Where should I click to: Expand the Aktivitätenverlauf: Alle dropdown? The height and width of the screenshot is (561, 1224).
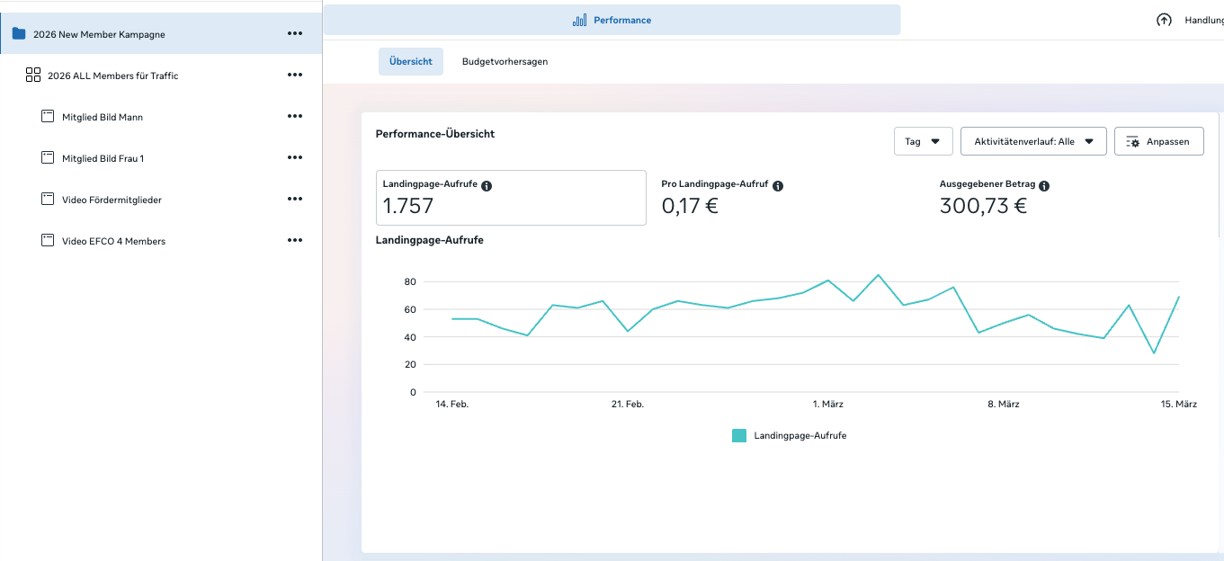click(x=1033, y=141)
